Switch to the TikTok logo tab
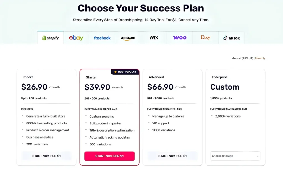The width and height of the screenshot is (283, 177). 231,38
